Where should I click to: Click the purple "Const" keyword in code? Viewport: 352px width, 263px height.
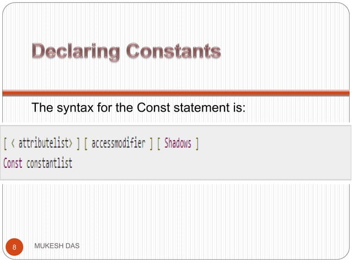coord(13,163)
